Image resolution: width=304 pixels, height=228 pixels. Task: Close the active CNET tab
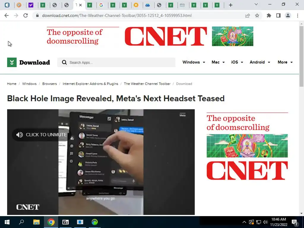[80, 5]
